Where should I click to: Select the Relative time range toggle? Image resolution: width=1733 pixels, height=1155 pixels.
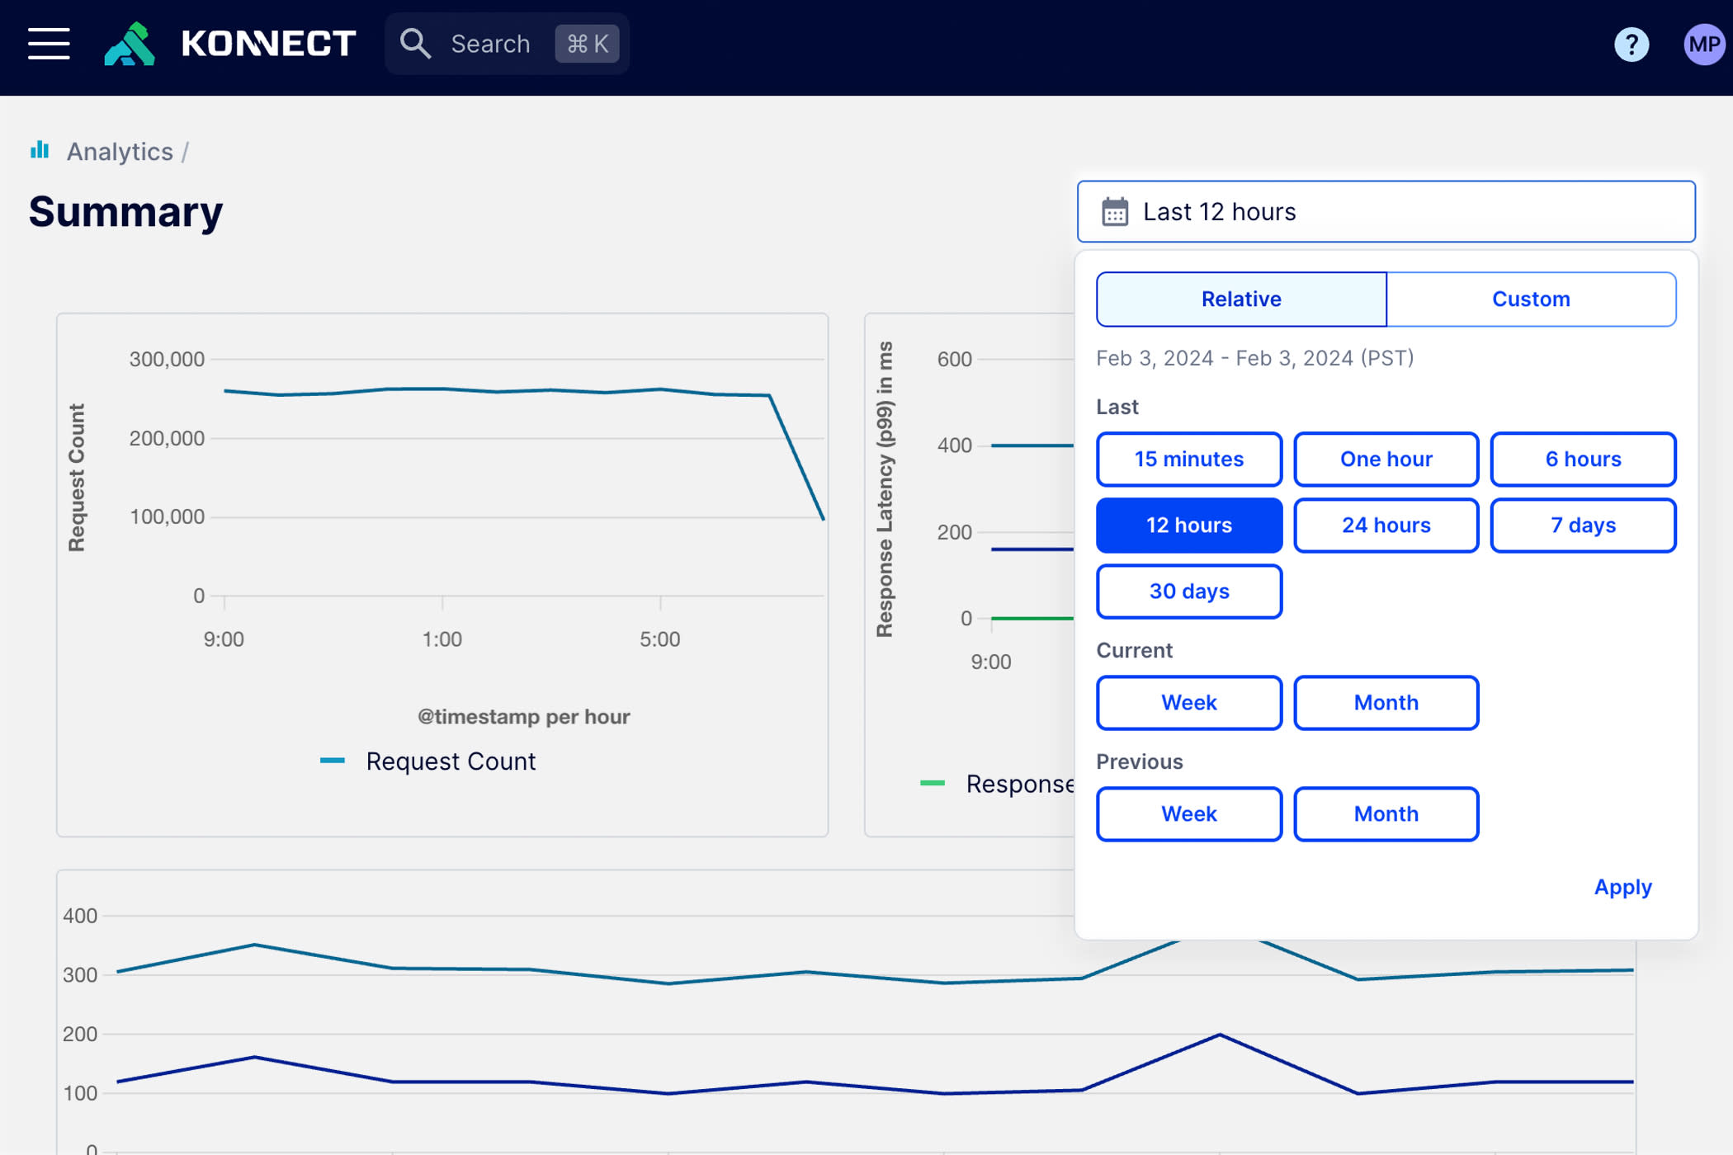pyautogui.click(x=1240, y=299)
